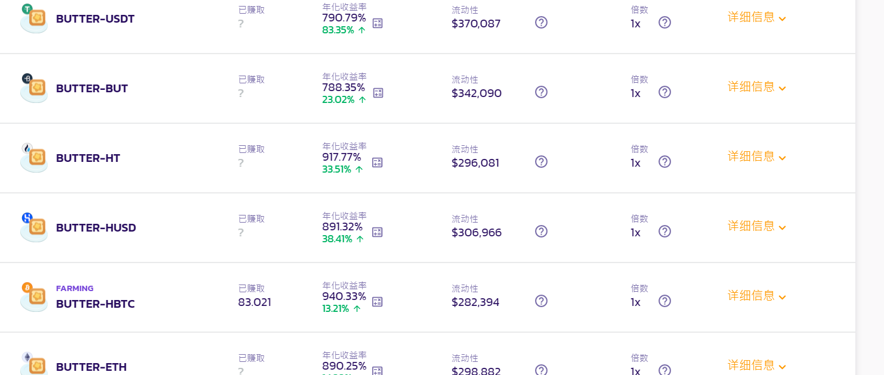Expand details for BUTTER-HBTC farm
Screen dimensions: 884x375
(757, 296)
